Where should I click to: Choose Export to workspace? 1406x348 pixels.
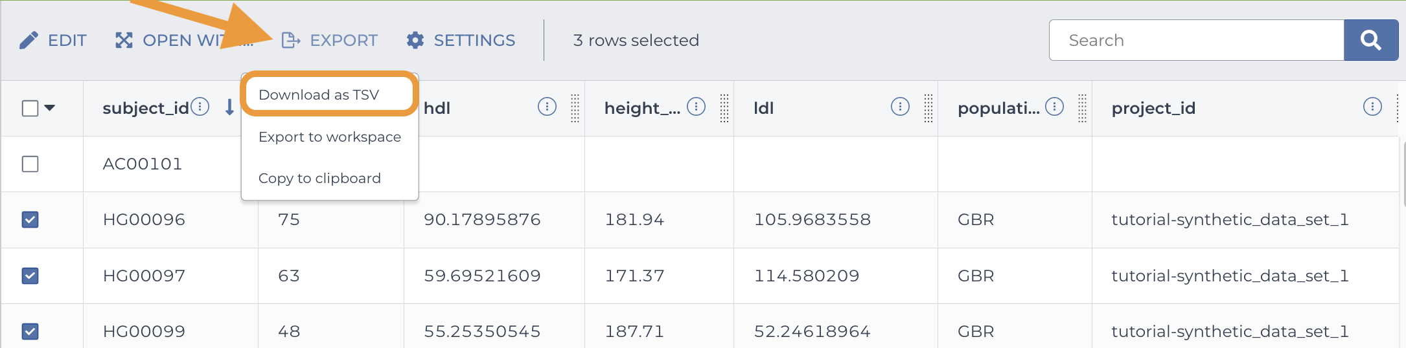point(330,137)
